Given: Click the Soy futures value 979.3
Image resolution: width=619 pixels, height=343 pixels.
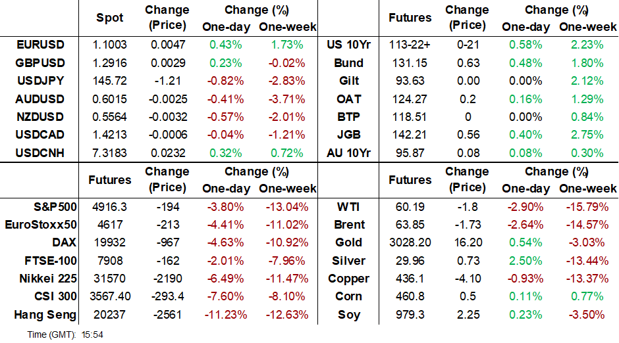Looking at the screenshot, I should coord(410,315).
